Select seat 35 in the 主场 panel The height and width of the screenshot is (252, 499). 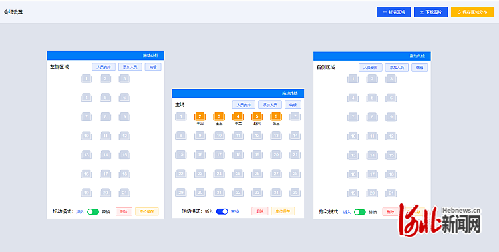[295, 193]
